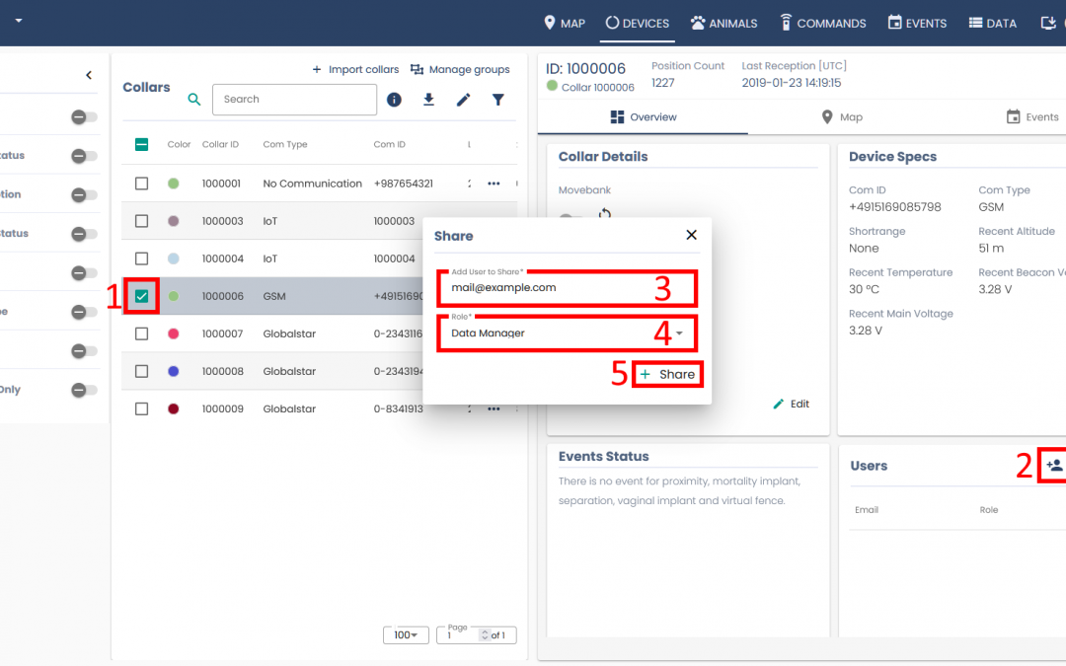Click the info icon beside the search box
The image size is (1066, 666).
[x=394, y=100]
